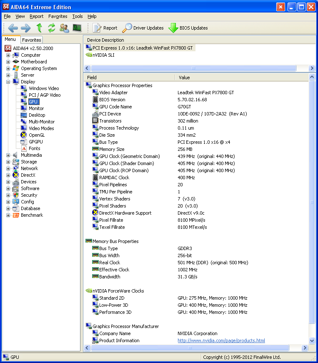
Task: Open the Help menu
Action: click(x=92, y=16)
